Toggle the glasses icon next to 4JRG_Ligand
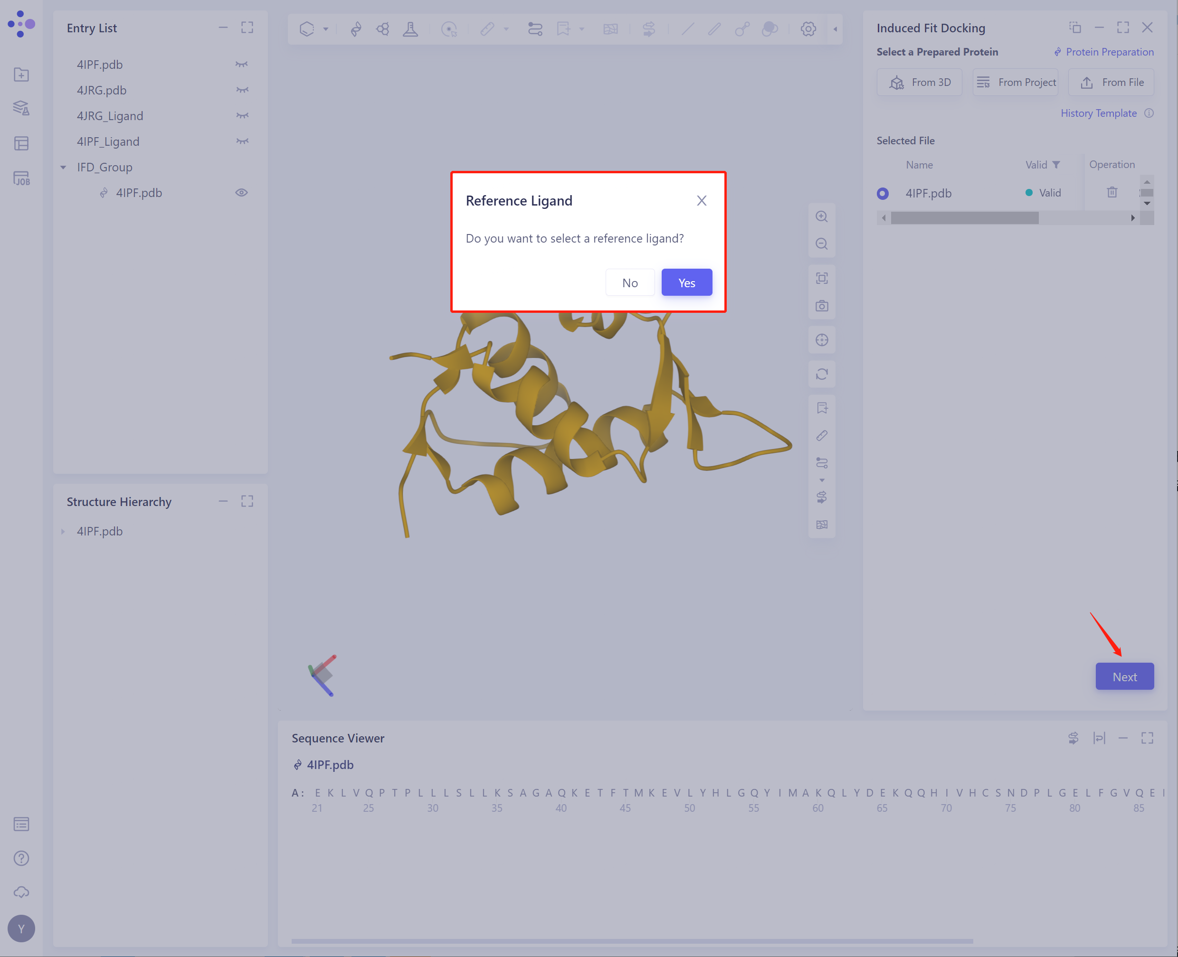 coord(242,115)
